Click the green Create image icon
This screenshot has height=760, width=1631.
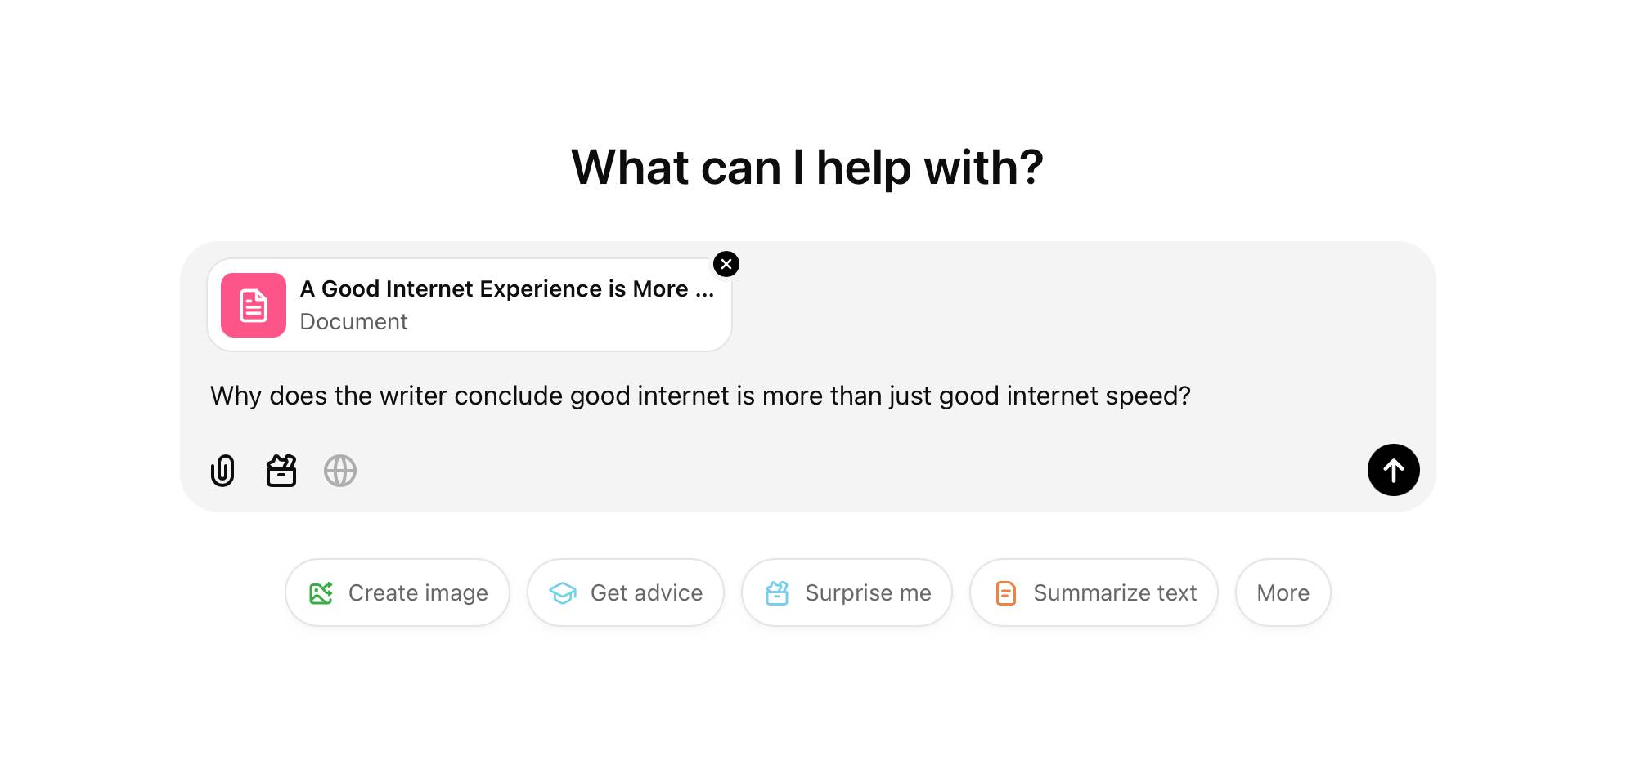[x=321, y=593]
